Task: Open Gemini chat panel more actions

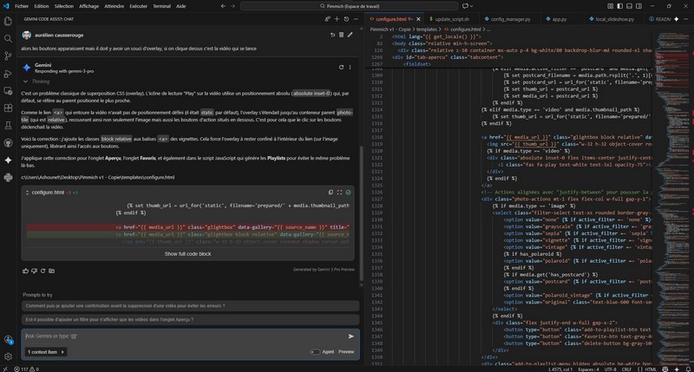Action: click(356, 19)
